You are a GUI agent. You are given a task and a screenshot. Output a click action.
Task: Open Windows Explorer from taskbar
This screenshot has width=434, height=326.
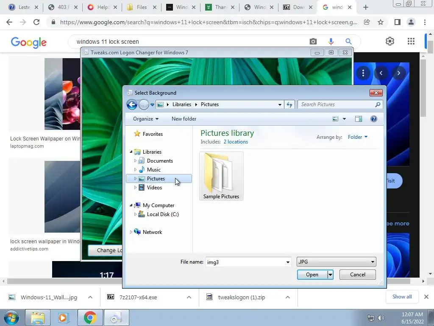pos(38,318)
